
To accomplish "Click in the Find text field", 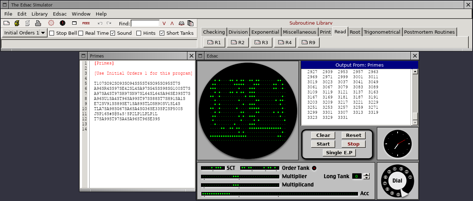I will coord(145,23).
